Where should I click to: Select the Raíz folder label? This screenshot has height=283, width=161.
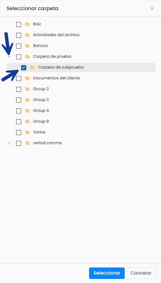click(37, 24)
